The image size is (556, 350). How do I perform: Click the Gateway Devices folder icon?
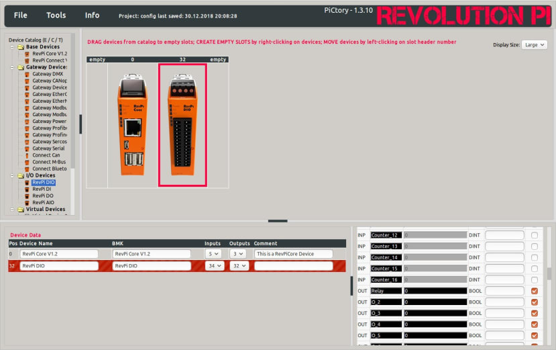pyautogui.click(x=21, y=67)
